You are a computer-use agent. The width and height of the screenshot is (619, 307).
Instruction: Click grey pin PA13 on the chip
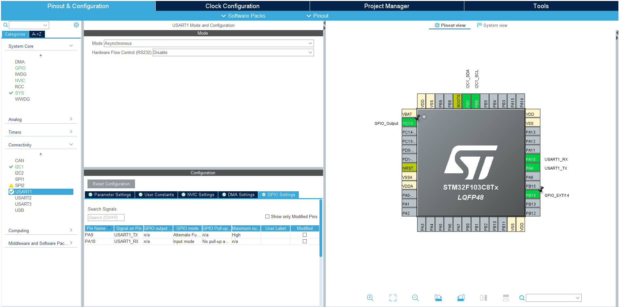(x=533, y=132)
